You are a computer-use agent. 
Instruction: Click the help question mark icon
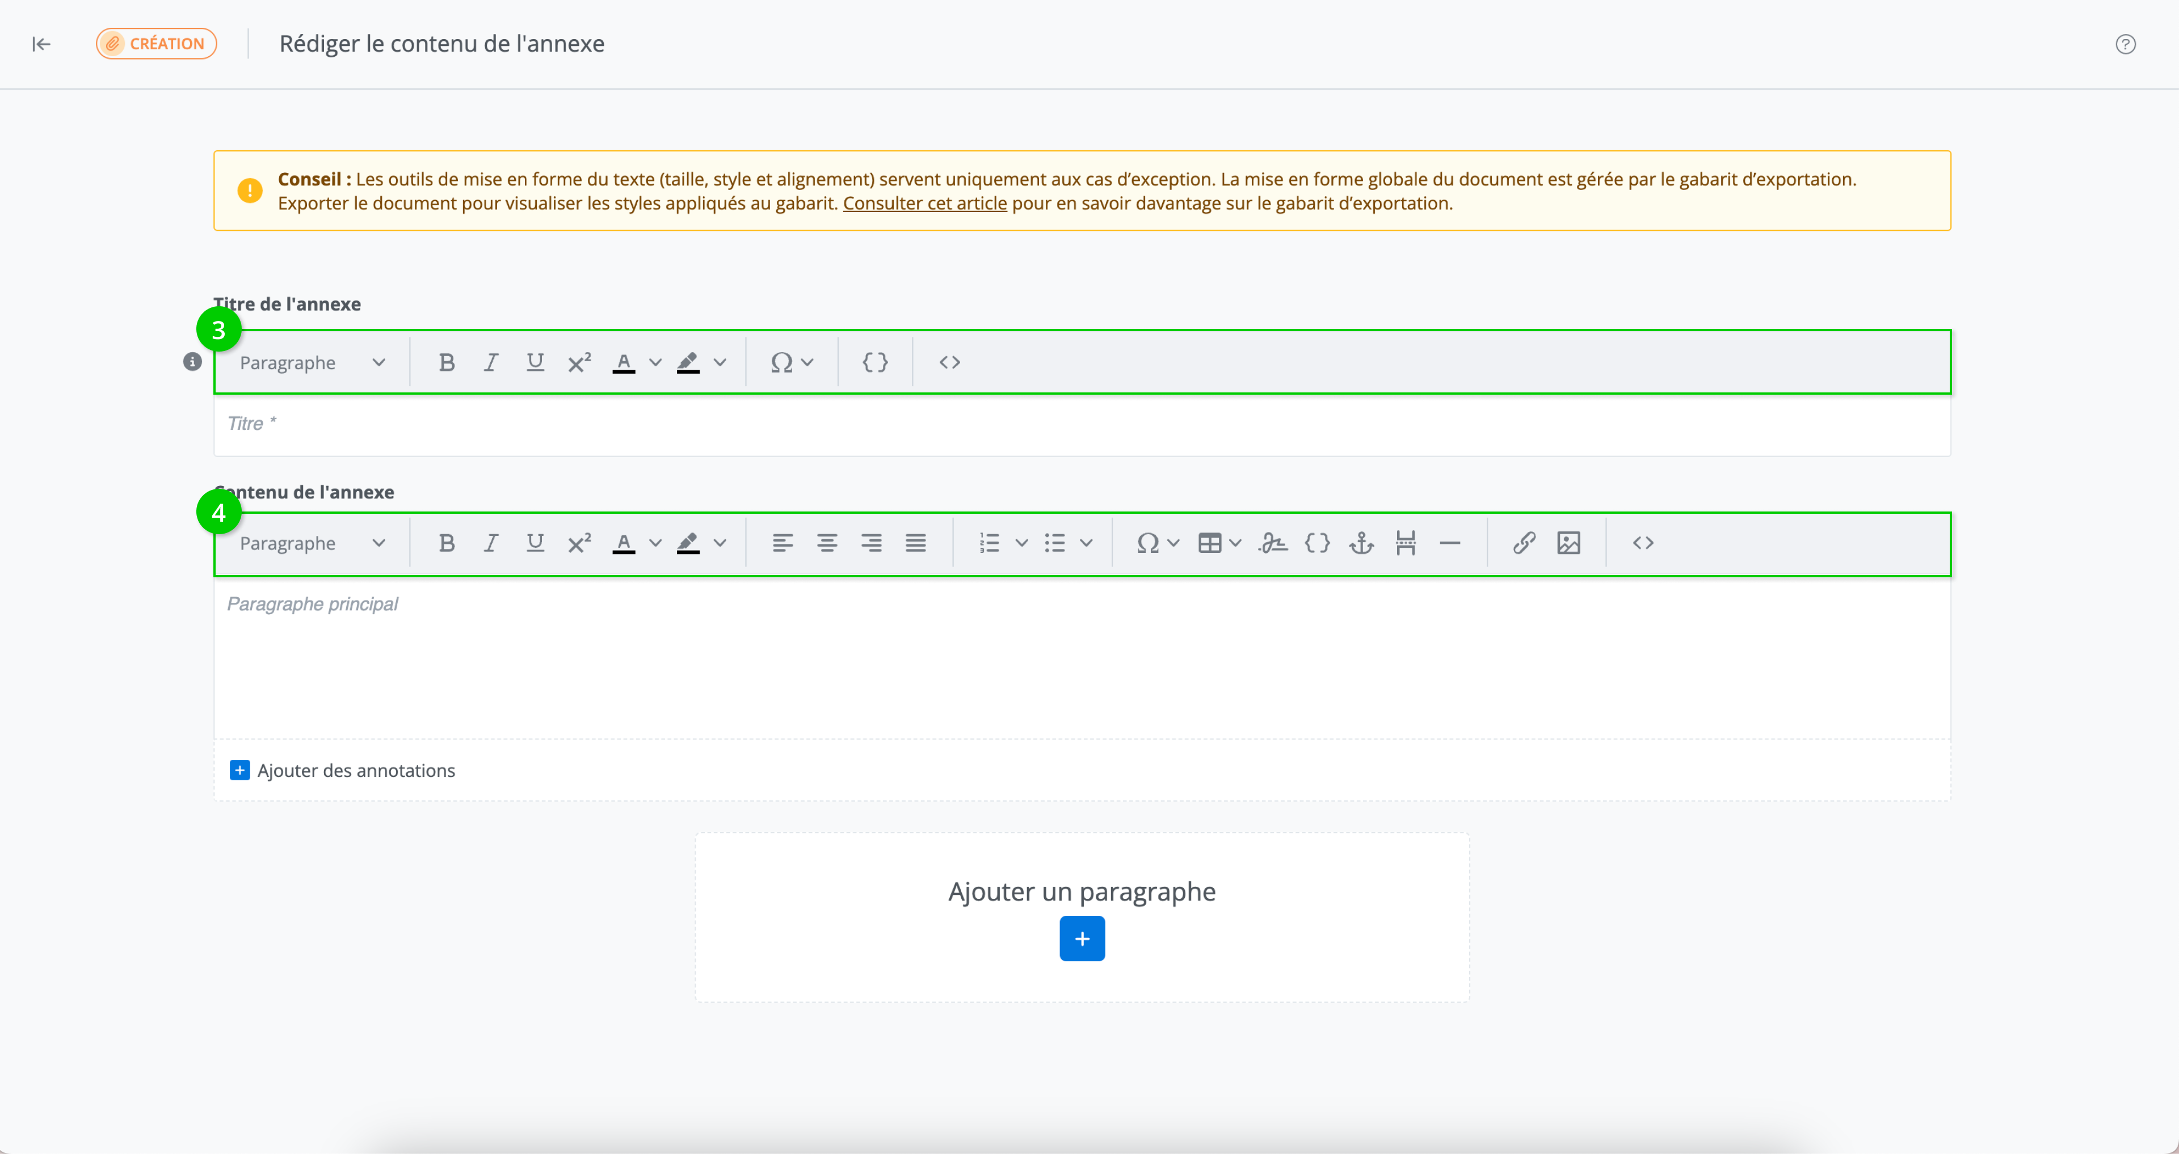(x=2125, y=44)
